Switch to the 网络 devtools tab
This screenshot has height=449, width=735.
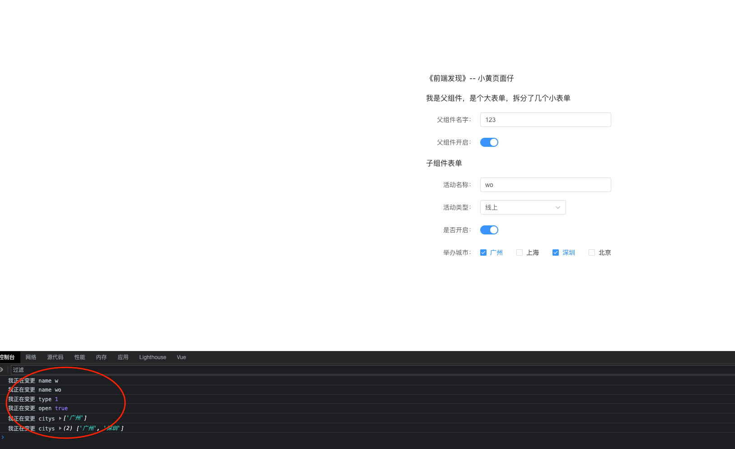click(31, 357)
